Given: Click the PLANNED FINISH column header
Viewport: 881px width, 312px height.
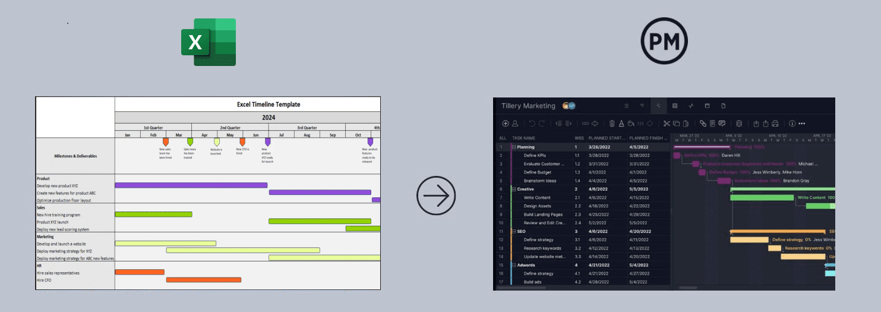Looking at the screenshot, I should (x=648, y=138).
